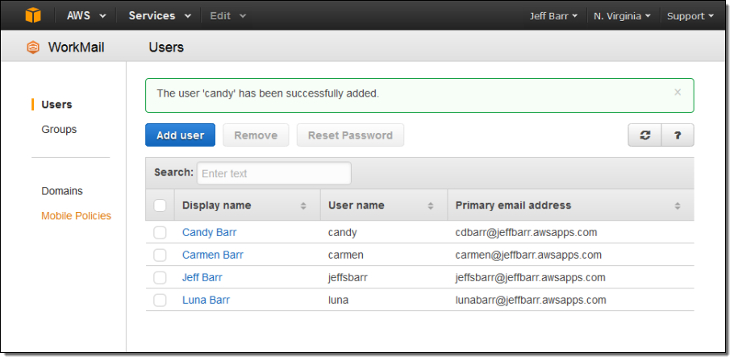Expand the N. Virginia region dropdown
Viewport: 734px width, 361px height.
point(622,15)
